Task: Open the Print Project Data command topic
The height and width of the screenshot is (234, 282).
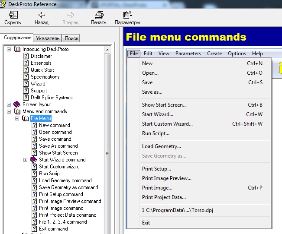Action: pyautogui.click(x=68, y=215)
